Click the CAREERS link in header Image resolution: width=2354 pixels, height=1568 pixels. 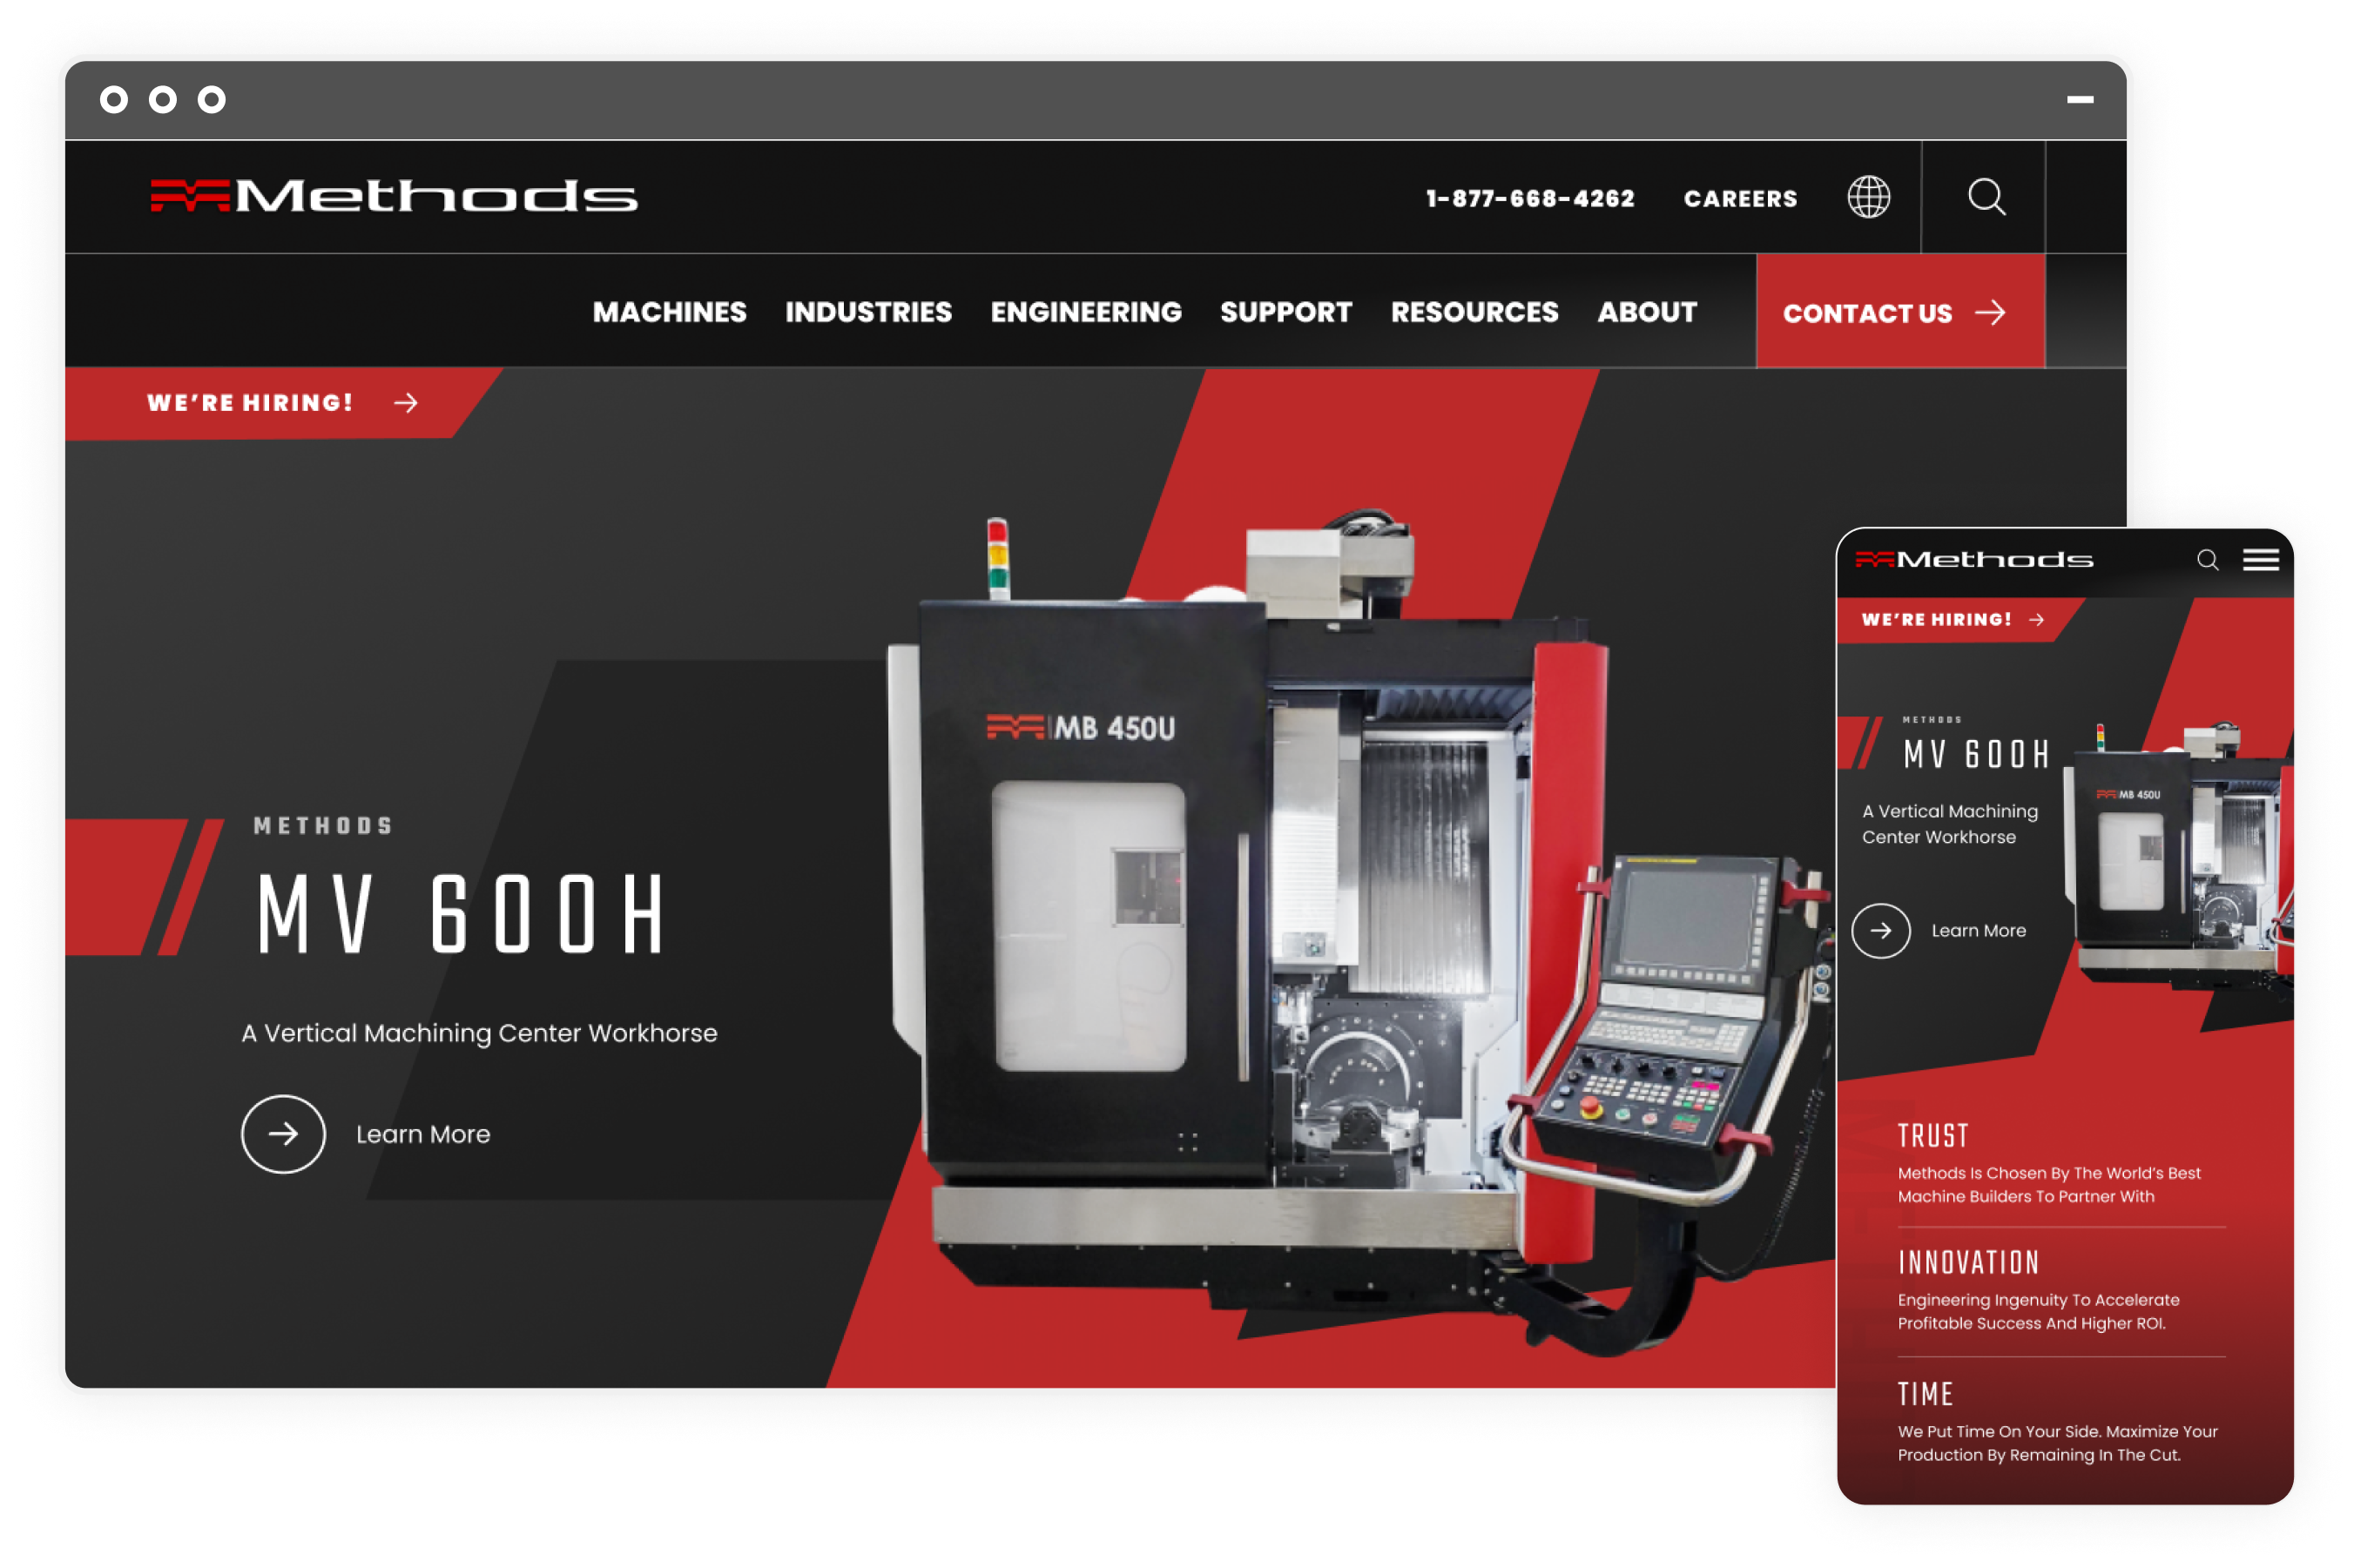point(1738,198)
